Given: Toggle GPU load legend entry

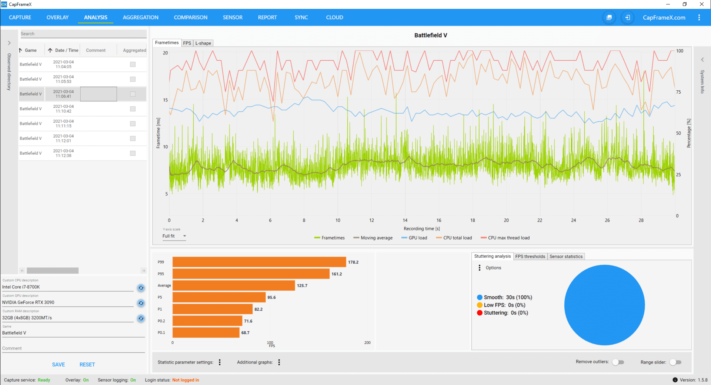Looking at the screenshot, I should click(414, 238).
